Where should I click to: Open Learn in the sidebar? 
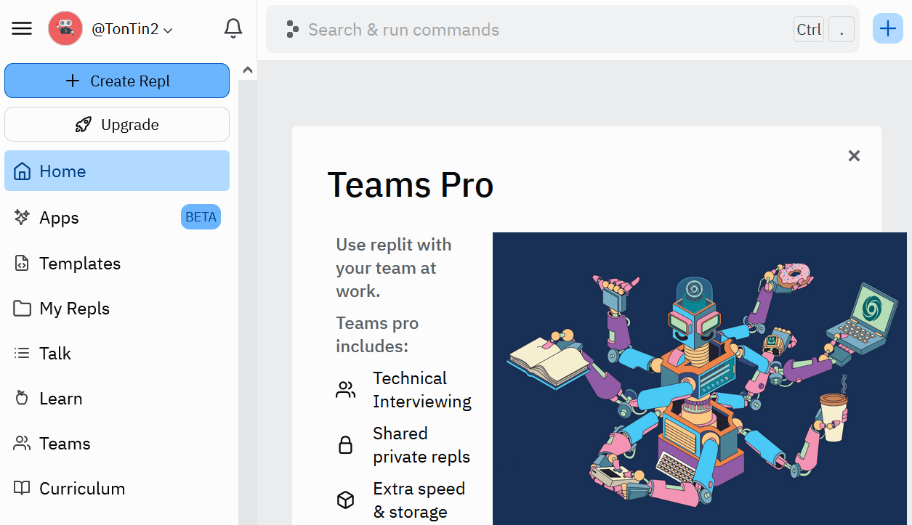pos(117,398)
